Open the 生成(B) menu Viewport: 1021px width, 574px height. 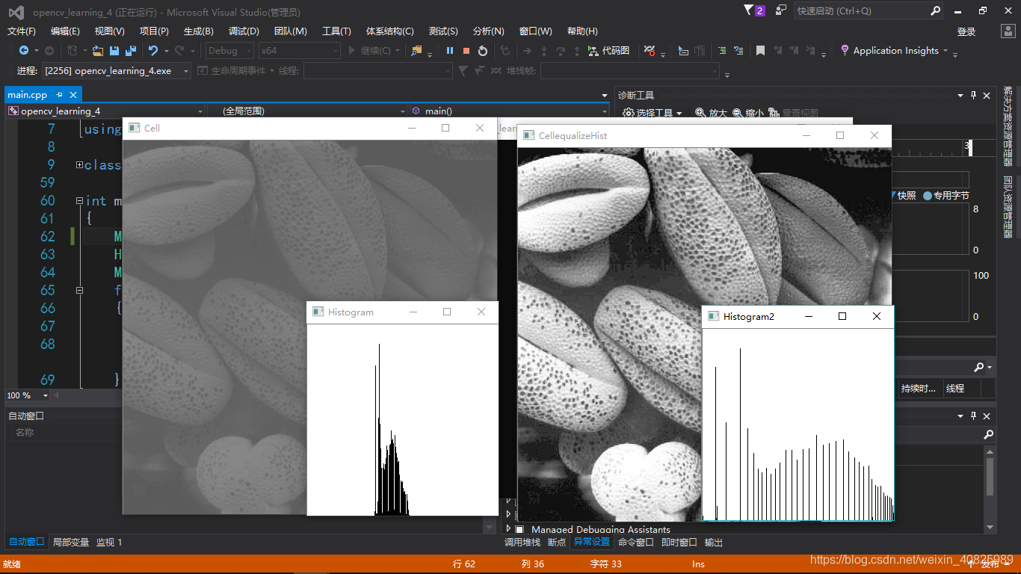click(x=199, y=31)
